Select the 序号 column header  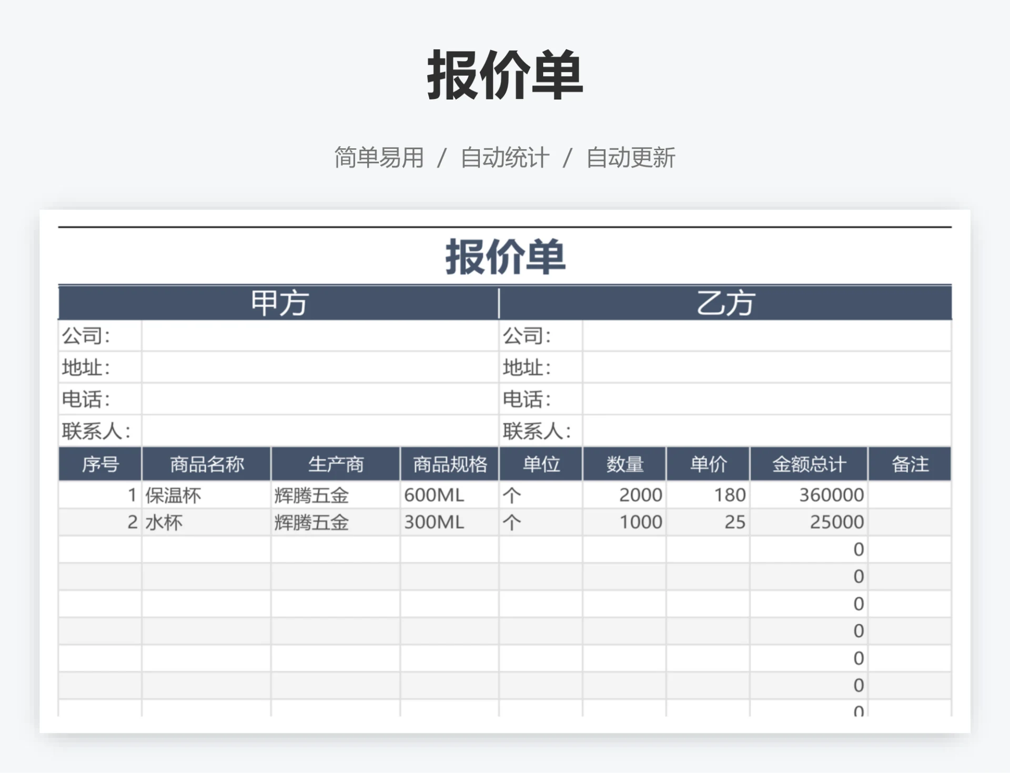[99, 463]
